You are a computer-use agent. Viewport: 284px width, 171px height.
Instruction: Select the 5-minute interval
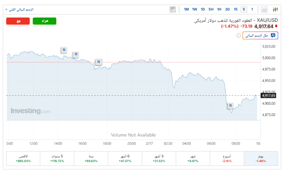tap(244, 9)
